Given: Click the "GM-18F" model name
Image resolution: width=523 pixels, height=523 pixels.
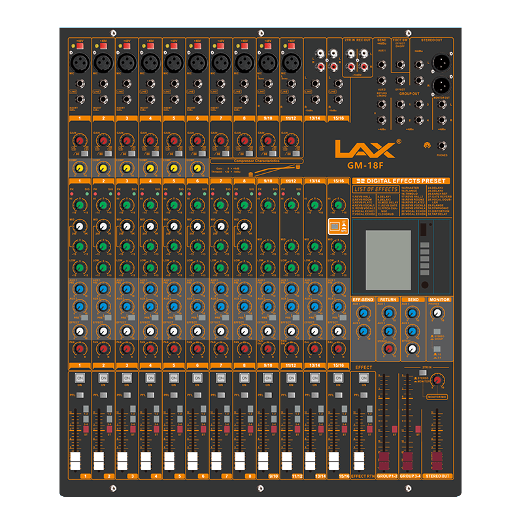Looking at the screenshot, I should click(x=365, y=165).
